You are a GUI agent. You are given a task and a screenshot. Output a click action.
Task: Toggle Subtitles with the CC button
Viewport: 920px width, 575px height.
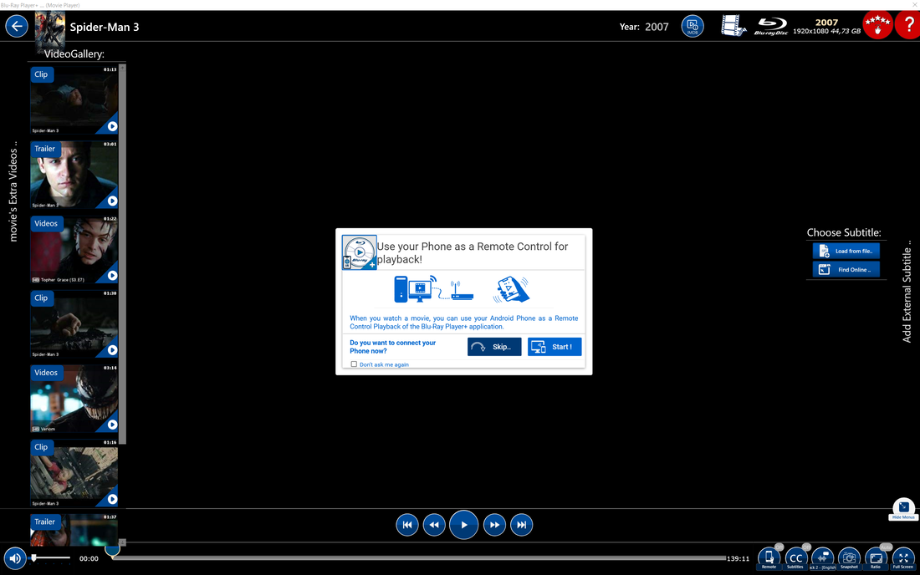795,558
